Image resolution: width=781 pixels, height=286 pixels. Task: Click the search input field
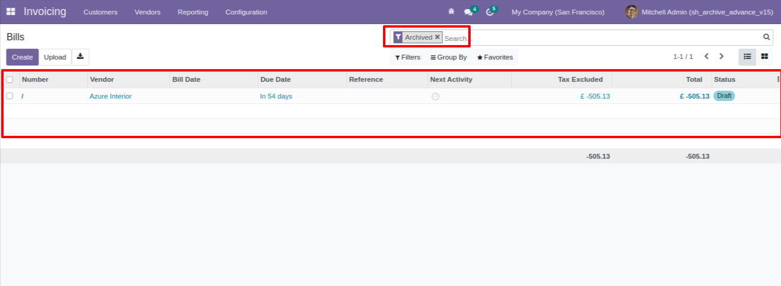click(602, 37)
